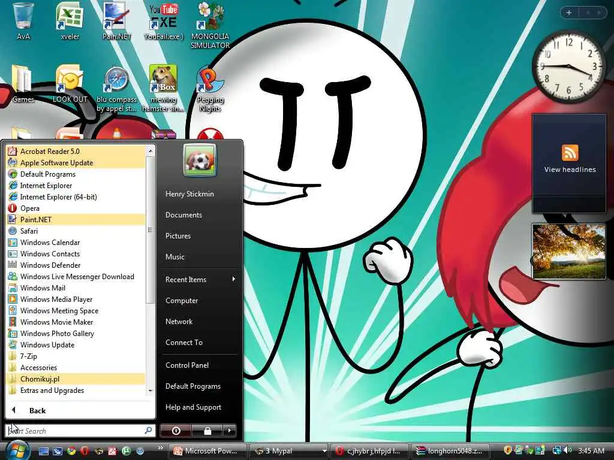614x460 pixels.
Task: Click Back in the Start menu
Action: click(80, 410)
